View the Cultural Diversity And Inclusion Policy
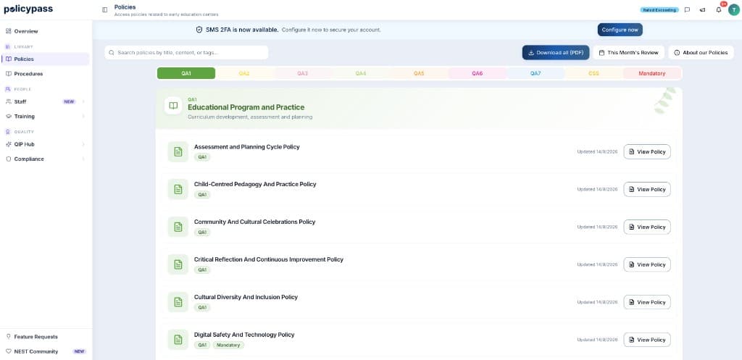 pyautogui.click(x=647, y=302)
